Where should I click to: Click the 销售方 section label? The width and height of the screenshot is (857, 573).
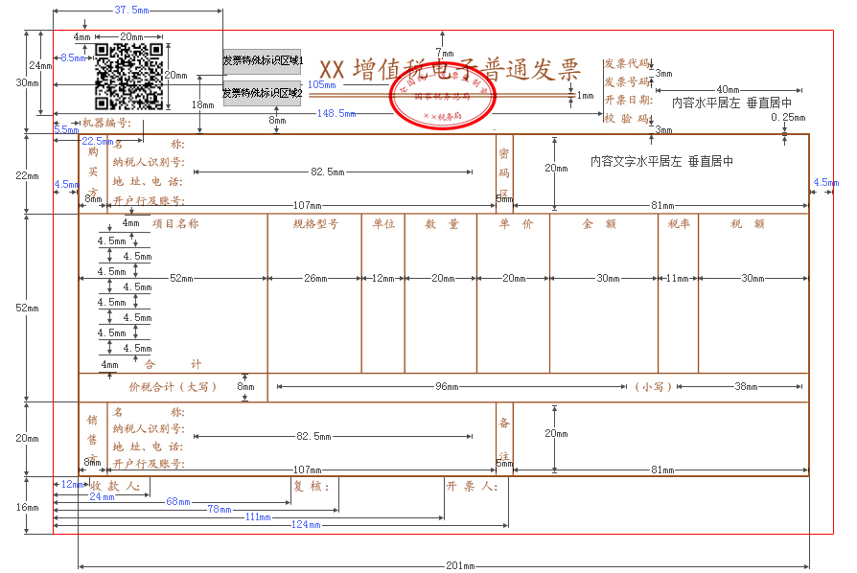pyautogui.click(x=92, y=440)
